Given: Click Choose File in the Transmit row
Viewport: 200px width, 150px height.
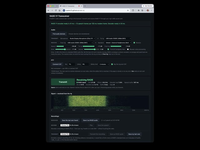Looking at the screenshot, I should pos(65,134).
